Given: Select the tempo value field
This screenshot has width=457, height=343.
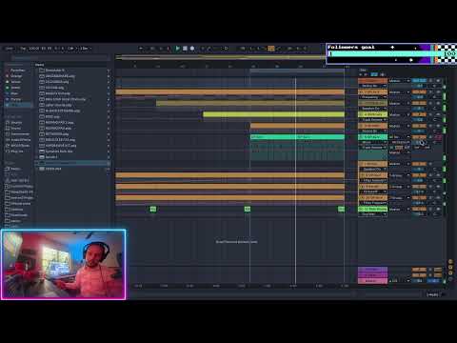Looking at the screenshot, I should click(x=33, y=49).
